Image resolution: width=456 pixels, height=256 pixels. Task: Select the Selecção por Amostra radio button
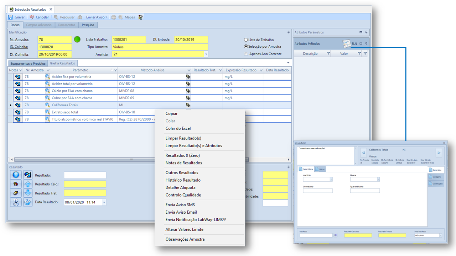pos(246,47)
